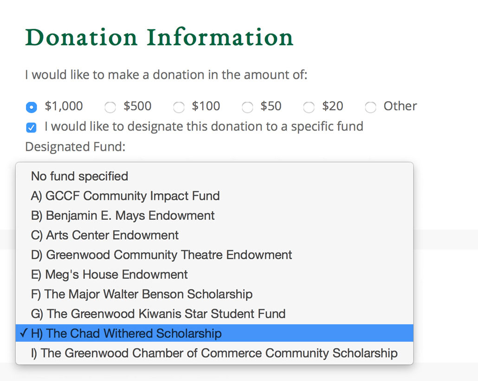
Task: Select the $20 donation radio button
Action: tap(309, 107)
